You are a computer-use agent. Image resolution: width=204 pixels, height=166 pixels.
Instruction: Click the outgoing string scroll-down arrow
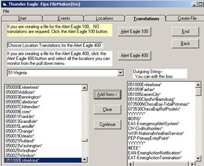[x=199, y=158]
